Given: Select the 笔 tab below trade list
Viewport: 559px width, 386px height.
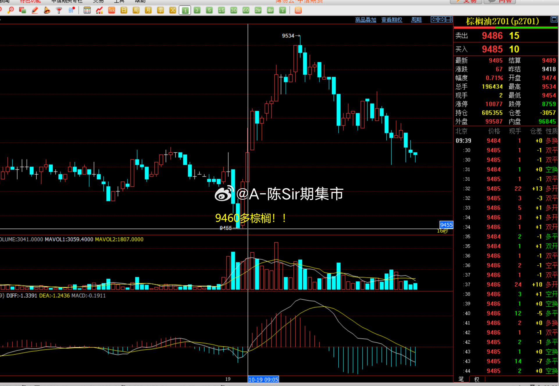Looking at the screenshot, I should tap(461, 379).
